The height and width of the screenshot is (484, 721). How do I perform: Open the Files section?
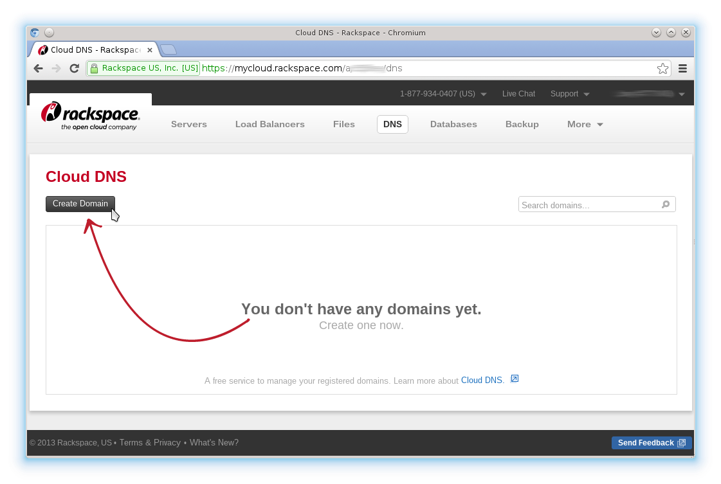(344, 124)
